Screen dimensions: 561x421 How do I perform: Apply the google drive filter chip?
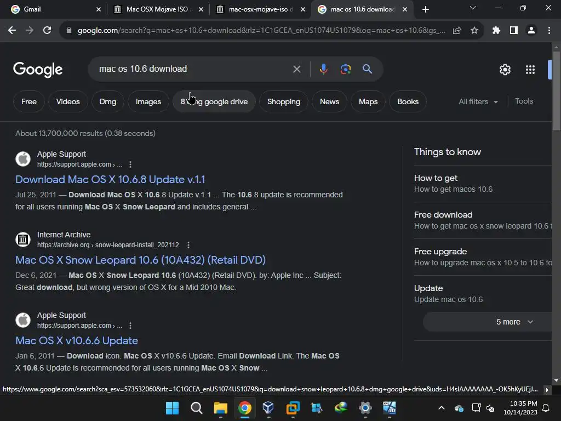pyautogui.click(x=214, y=101)
